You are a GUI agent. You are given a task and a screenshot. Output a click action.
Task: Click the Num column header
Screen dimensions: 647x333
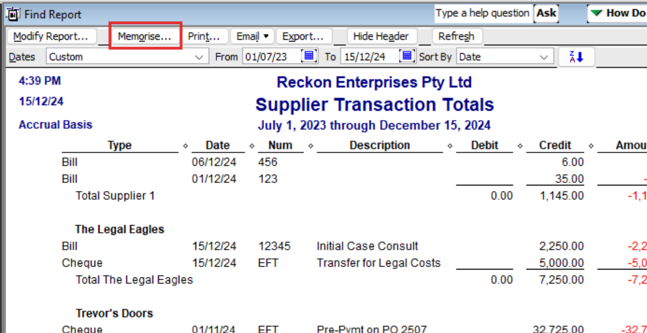[x=280, y=145]
